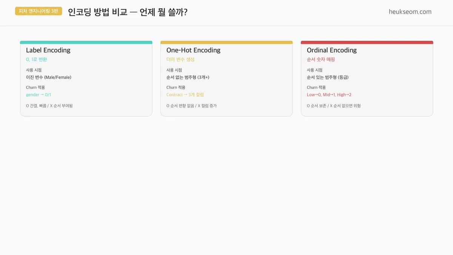Select the Label Encoding card heading
This screenshot has height=255, width=453.
(48, 50)
